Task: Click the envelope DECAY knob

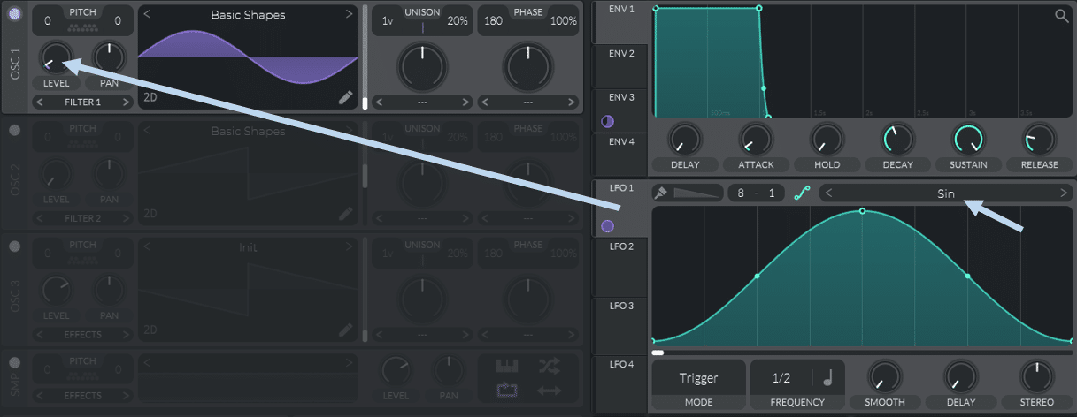Action: point(897,138)
